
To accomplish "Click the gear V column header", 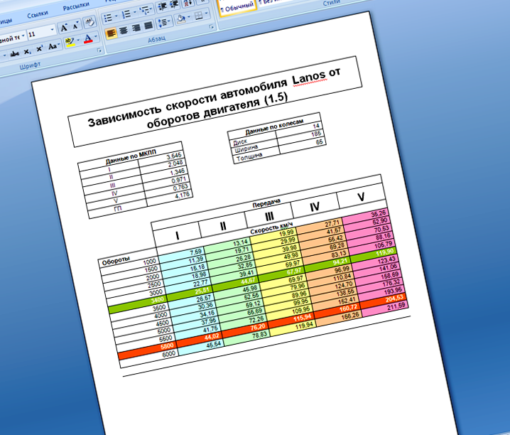I will [x=361, y=197].
